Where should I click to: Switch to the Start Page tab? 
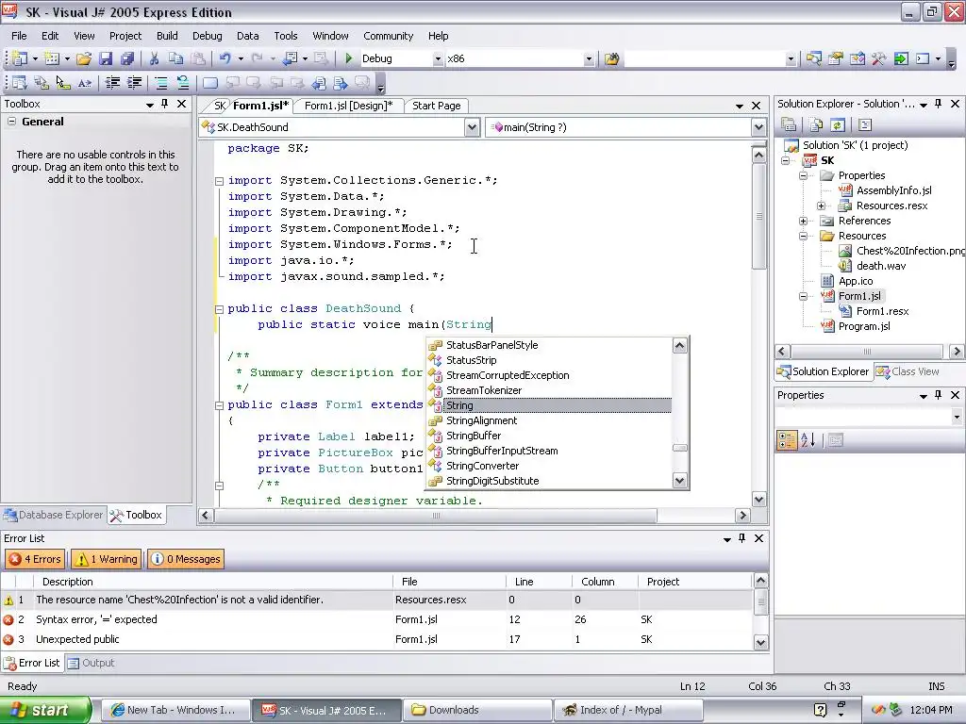(436, 106)
